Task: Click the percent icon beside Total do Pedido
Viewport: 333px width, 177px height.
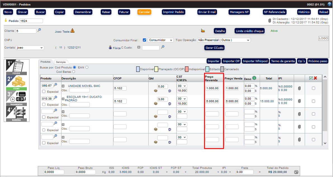Action: pyautogui.click(x=296, y=172)
